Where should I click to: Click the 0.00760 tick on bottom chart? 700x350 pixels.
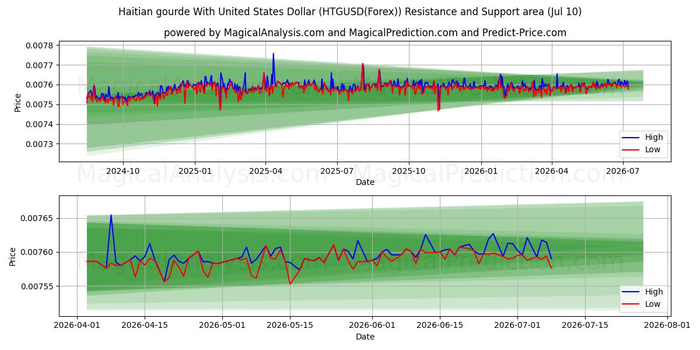[37, 253]
